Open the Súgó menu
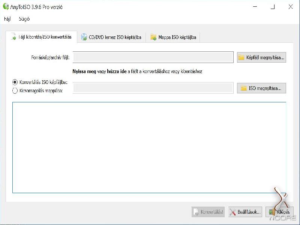This screenshot has width=300, height=225. 24,19
